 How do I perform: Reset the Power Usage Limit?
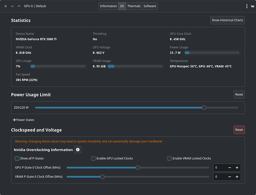239,94
